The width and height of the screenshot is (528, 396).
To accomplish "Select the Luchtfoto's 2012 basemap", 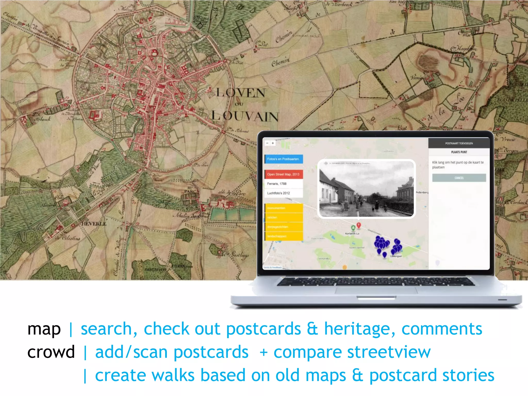I will [284, 193].
